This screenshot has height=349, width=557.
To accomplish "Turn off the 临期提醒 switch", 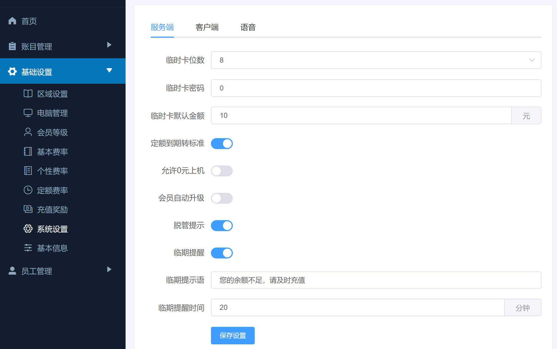I will (222, 253).
